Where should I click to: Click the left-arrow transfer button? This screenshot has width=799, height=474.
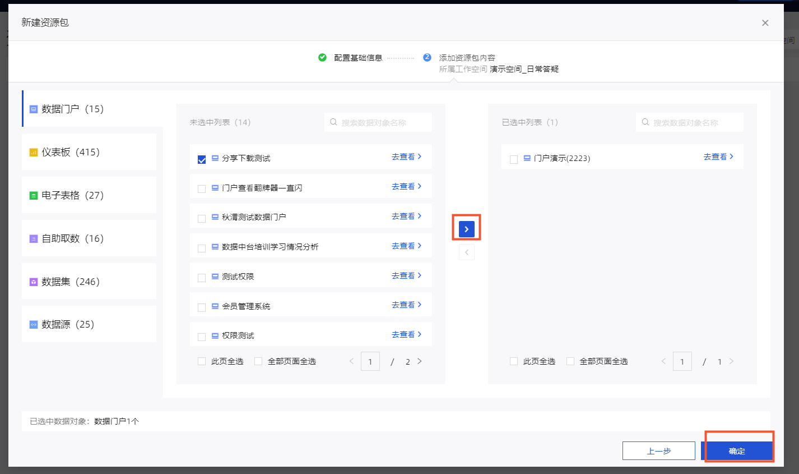466,252
